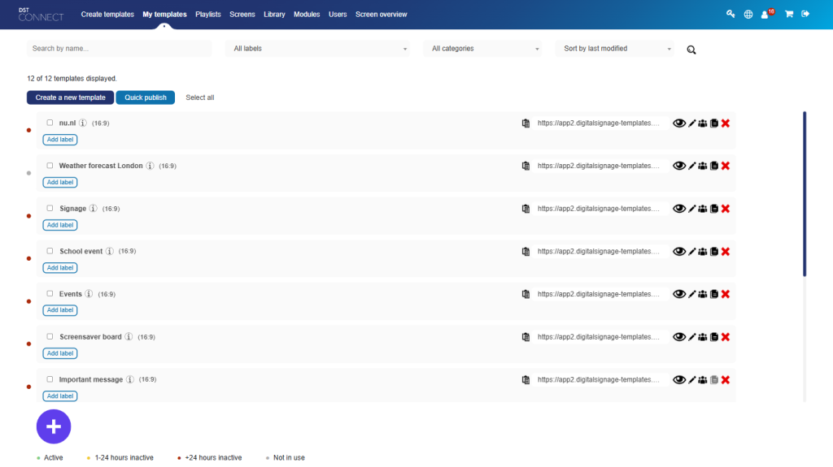Image resolution: width=833 pixels, height=467 pixels.
Task: Copy the nu.nl template URL to clipboard
Action: click(526, 123)
